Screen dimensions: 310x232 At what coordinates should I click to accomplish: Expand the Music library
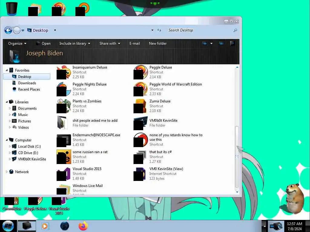pyautogui.click(x=10, y=114)
